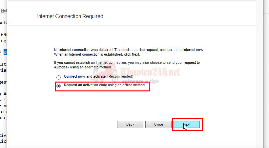Click the Next button
Screen dimensions: 269x148
point(186,124)
